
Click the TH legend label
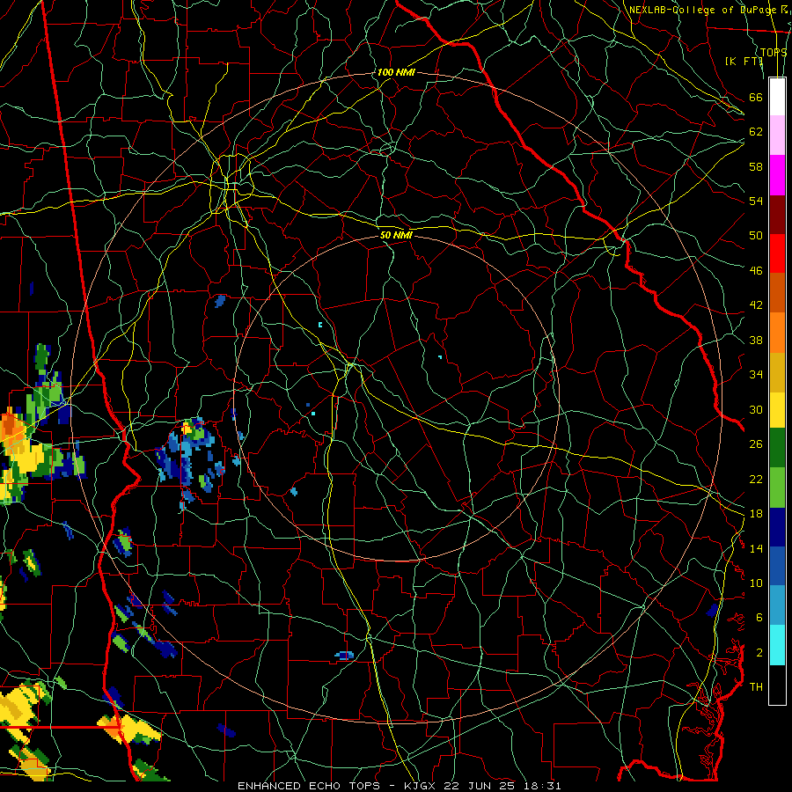(756, 687)
